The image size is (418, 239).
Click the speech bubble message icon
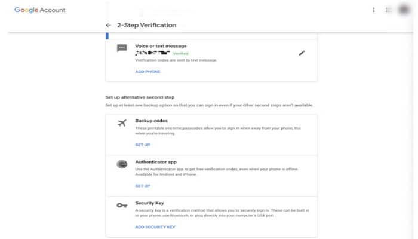pos(122,48)
